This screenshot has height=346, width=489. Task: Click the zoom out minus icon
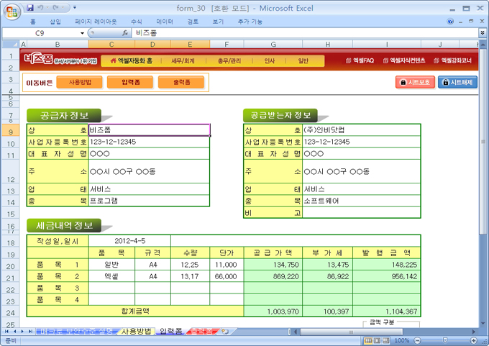[x=417, y=340]
